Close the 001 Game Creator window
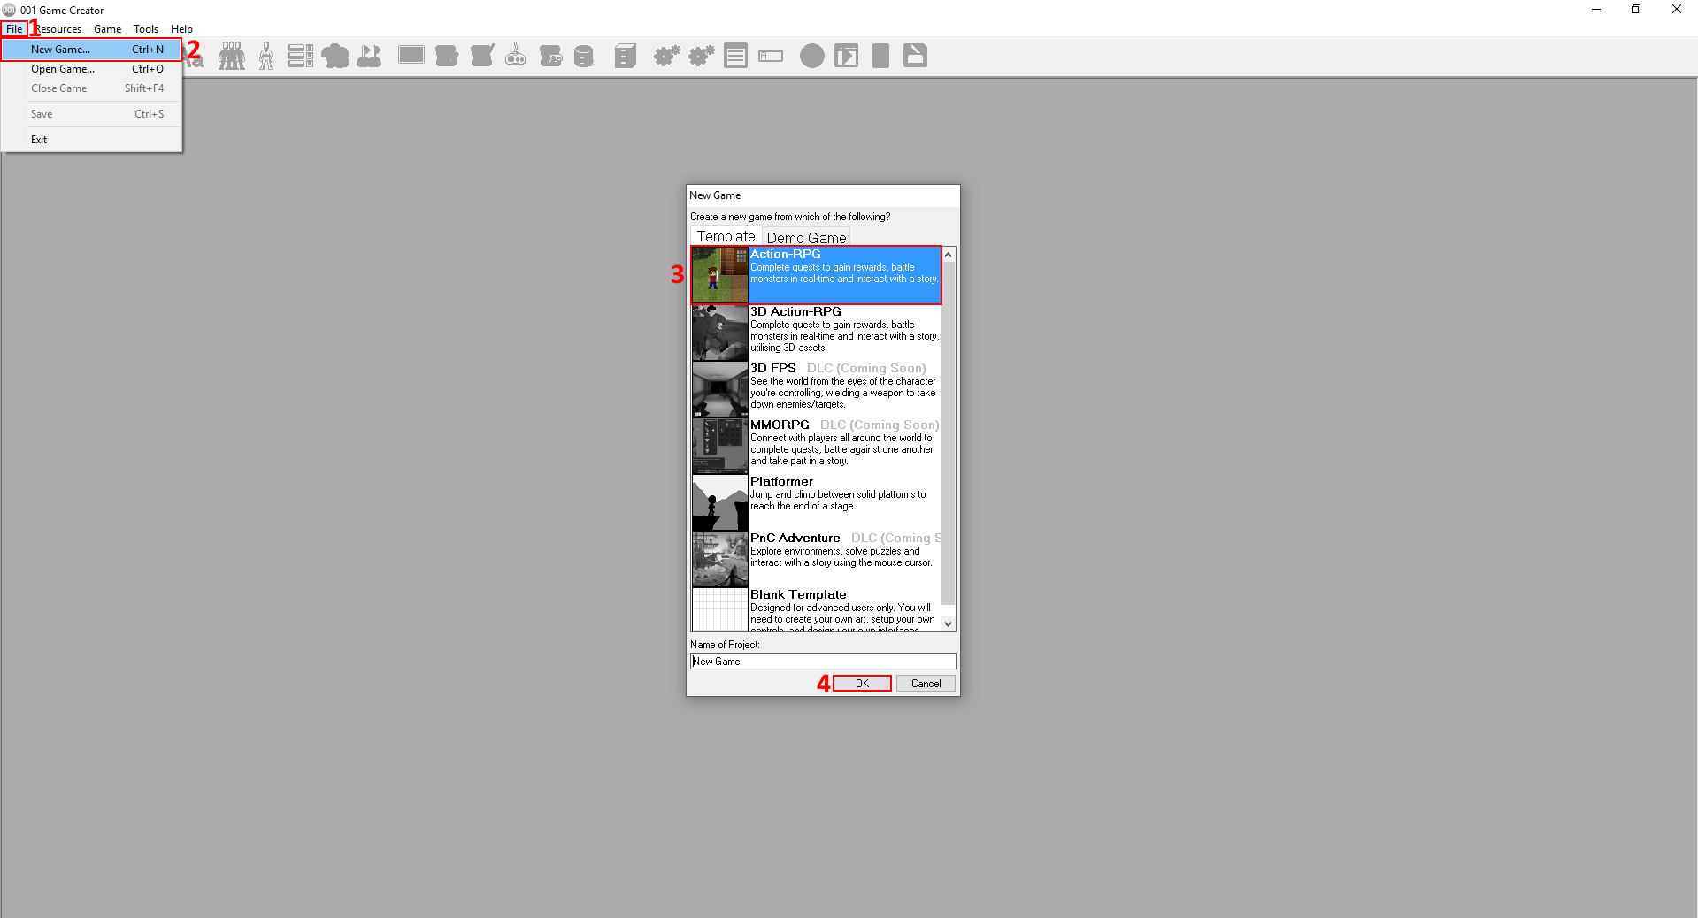 click(1677, 10)
